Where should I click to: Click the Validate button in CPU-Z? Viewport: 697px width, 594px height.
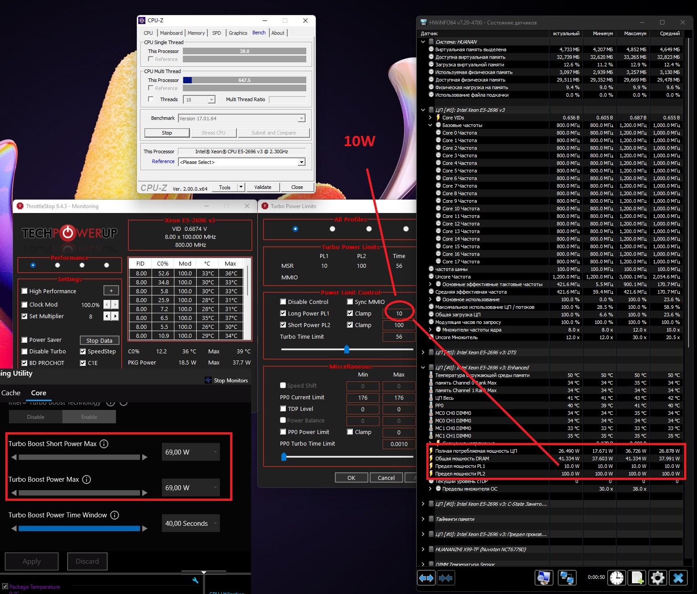(263, 187)
